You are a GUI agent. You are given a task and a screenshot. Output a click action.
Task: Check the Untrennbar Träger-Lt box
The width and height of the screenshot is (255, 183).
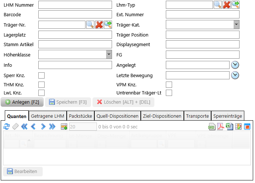coord(169,93)
